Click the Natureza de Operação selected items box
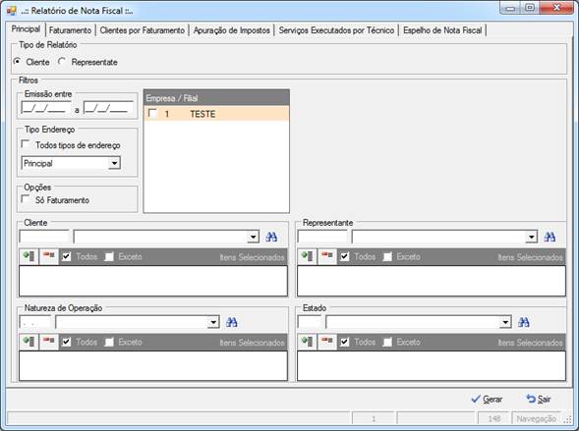 click(153, 366)
